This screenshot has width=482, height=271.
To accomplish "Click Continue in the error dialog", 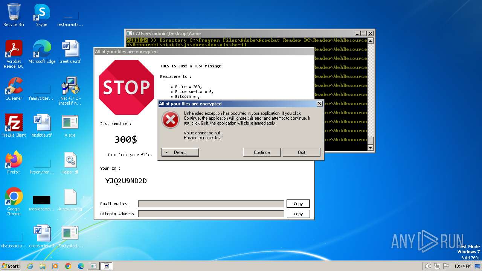I will pyautogui.click(x=262, y=152).
